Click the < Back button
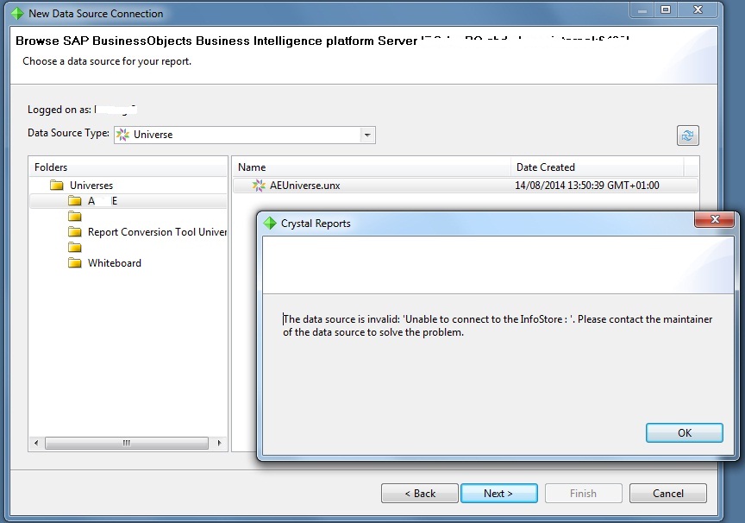Screen dimensions: 745x523 [420, 493]
